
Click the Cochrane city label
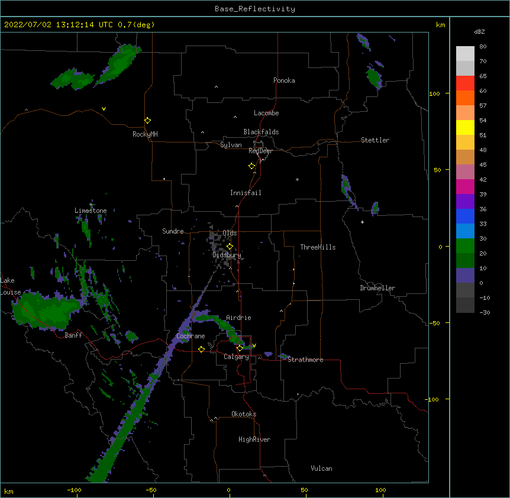(x=191, y=336)
